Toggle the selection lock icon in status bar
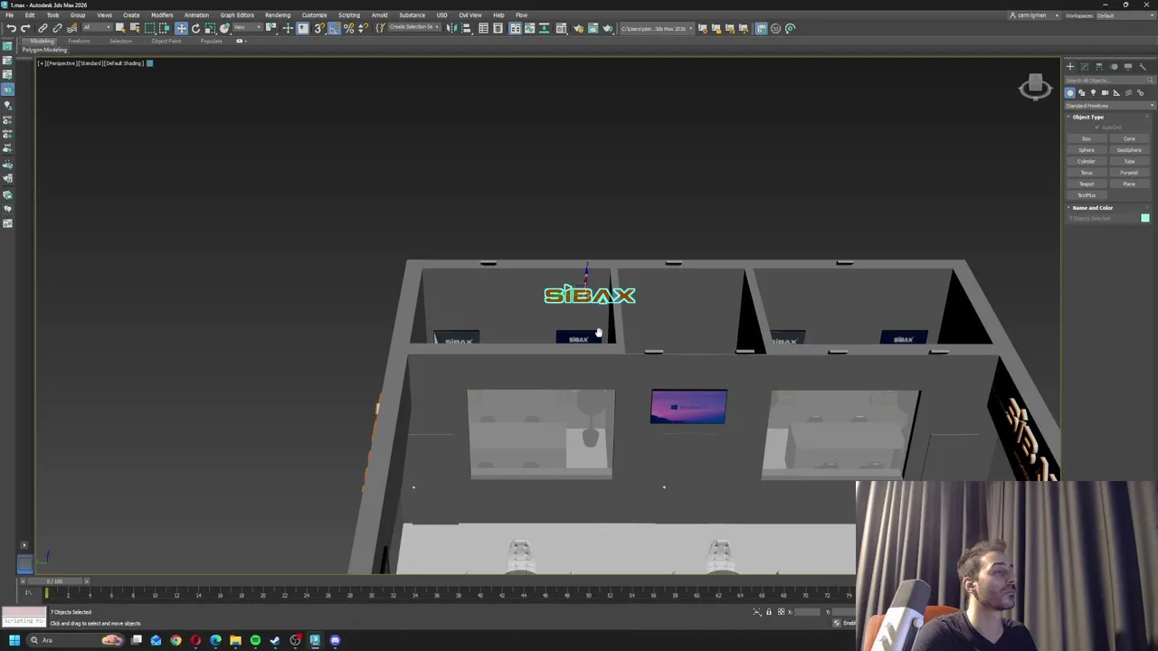 (769, 612)
